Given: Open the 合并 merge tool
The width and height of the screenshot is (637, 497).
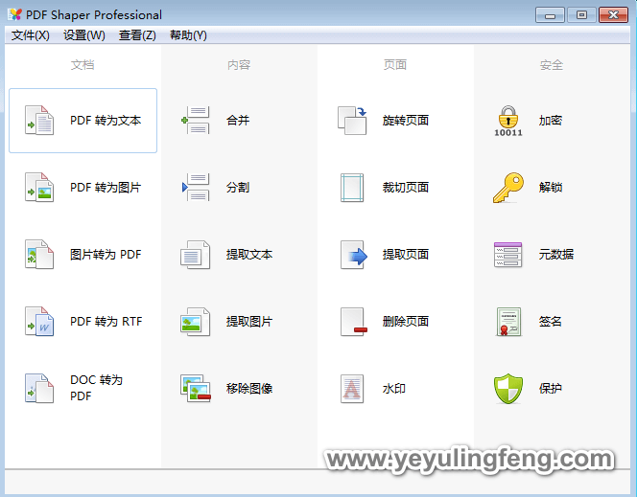Looking at the screenshot, I should point(239,121).
